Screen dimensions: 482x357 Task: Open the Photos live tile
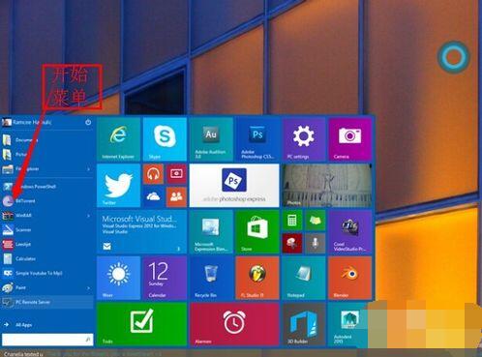pyautogui.click(x=327, y=186)
